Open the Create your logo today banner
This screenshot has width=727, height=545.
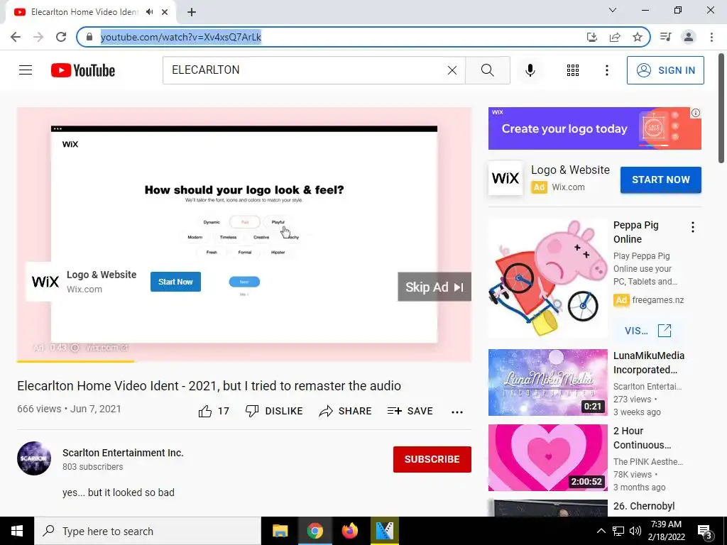pos(594,128)
